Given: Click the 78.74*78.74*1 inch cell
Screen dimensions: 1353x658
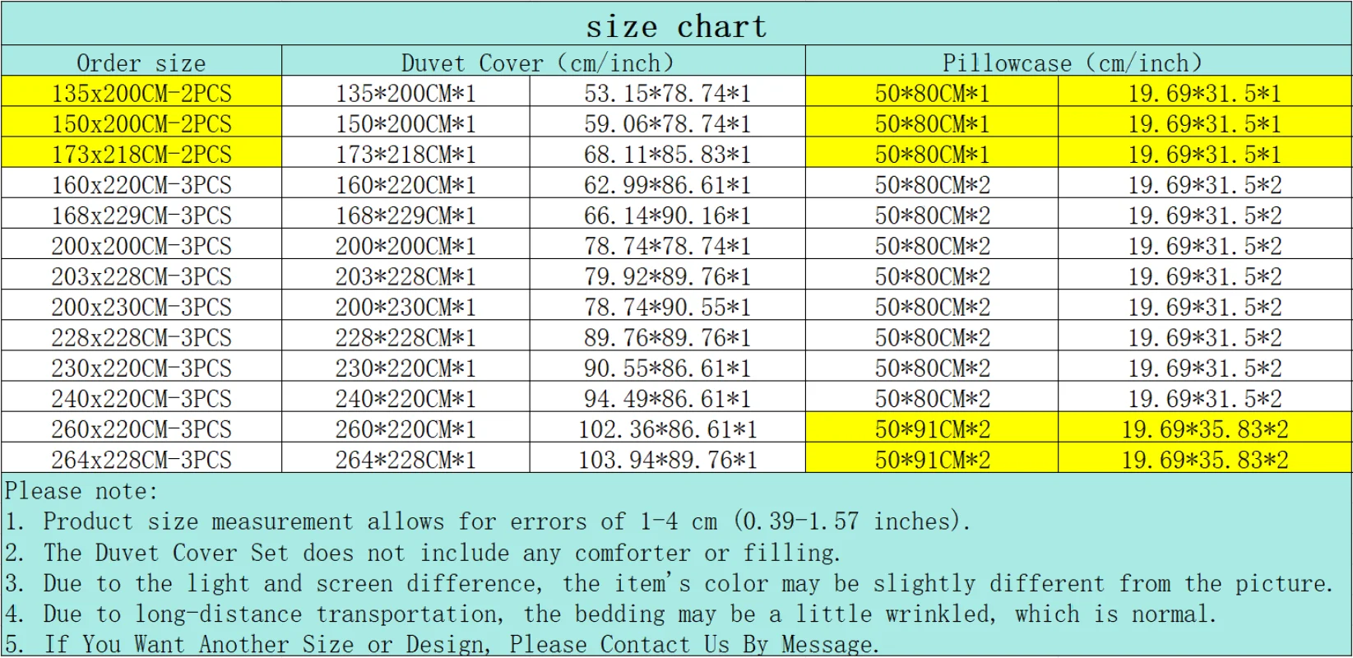Looking at the screenshot, I should coord(667,244).
